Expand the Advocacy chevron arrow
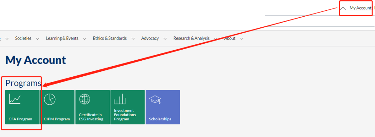This screenshot has height=137, width=375. point(165,38)
